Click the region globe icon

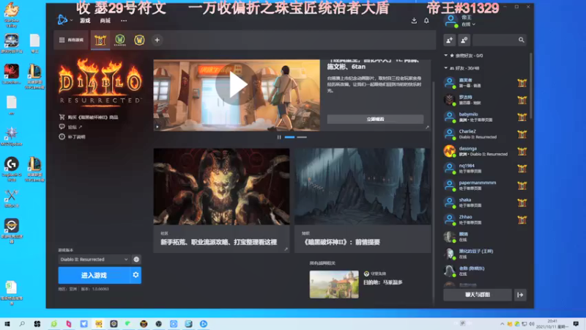[136, 260]
